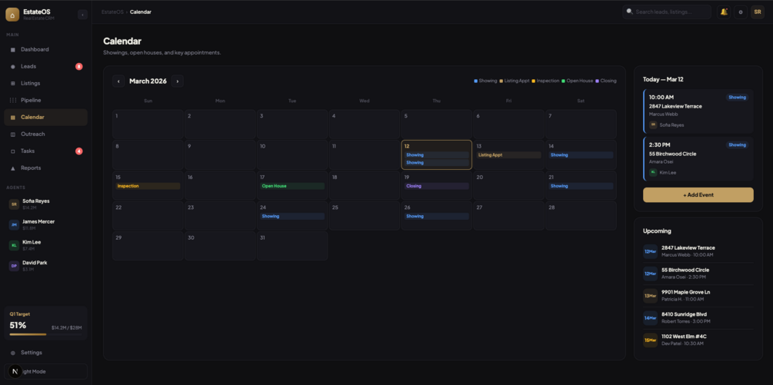Open the 10:00 AM Lakeview Terrace showing card

(698, 111)
